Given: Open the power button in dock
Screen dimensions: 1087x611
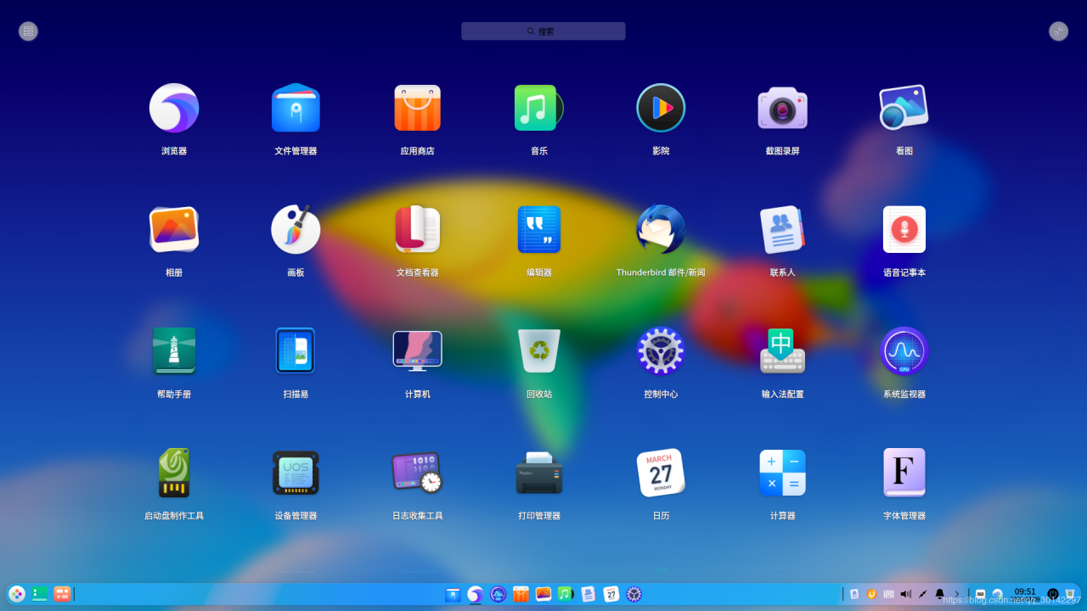Looking at the screenshot, I should click(x=1053, y=594).
